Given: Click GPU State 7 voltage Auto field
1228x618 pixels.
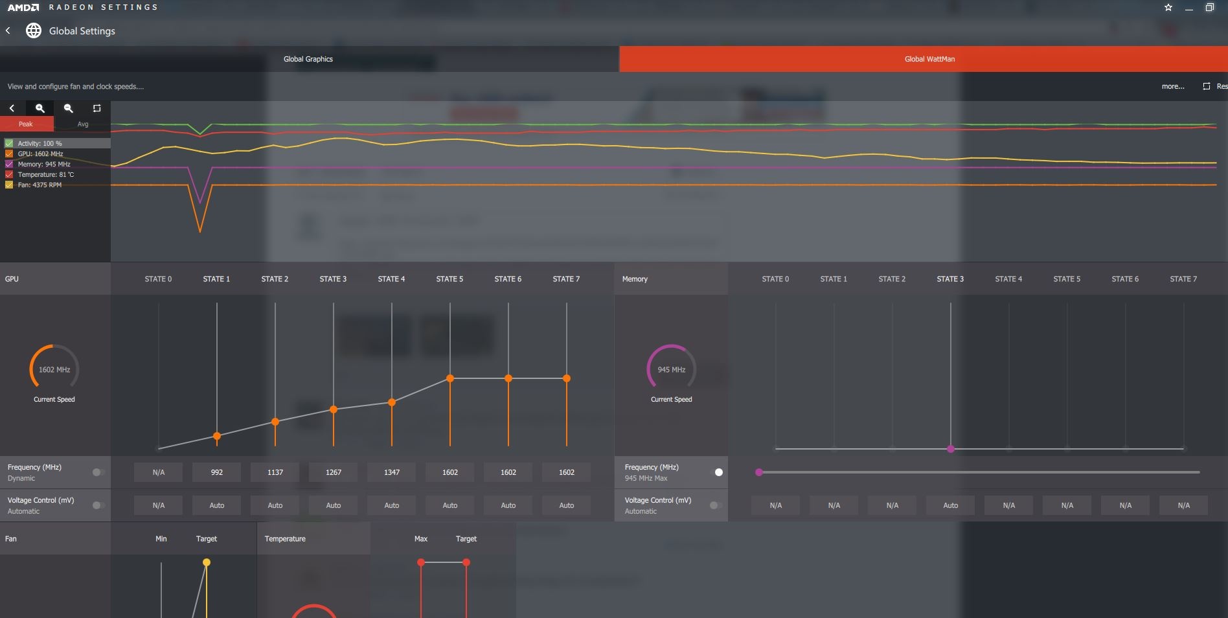Looking at the screenshot, I should (567, 505).
